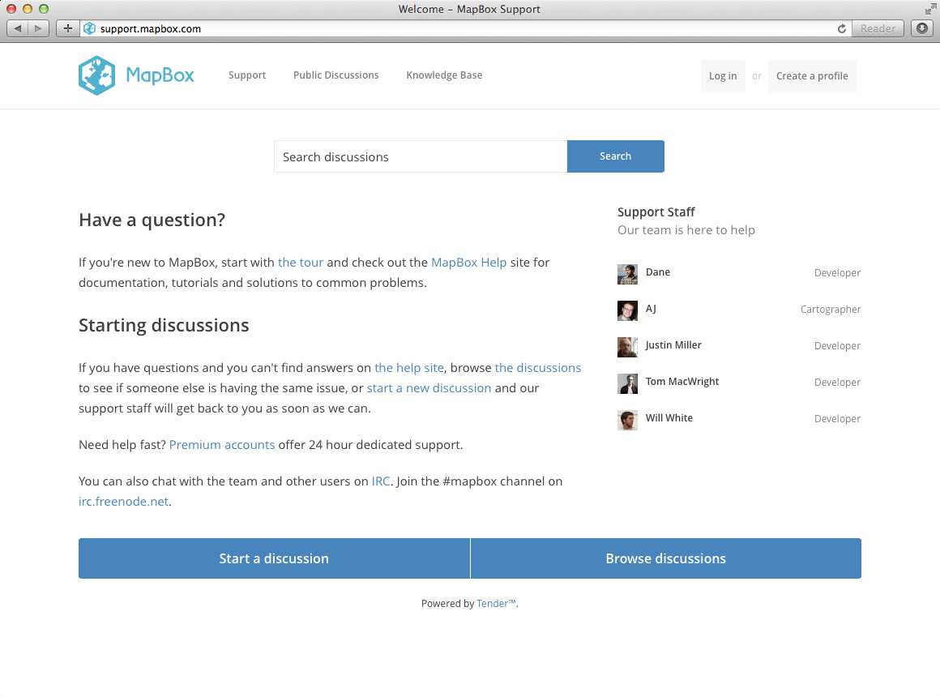Click the staff name Justin Miller

673,345
